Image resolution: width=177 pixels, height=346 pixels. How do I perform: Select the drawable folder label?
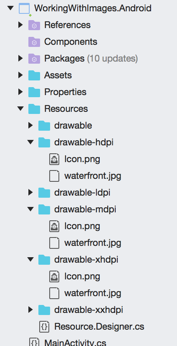click(73, 126)
